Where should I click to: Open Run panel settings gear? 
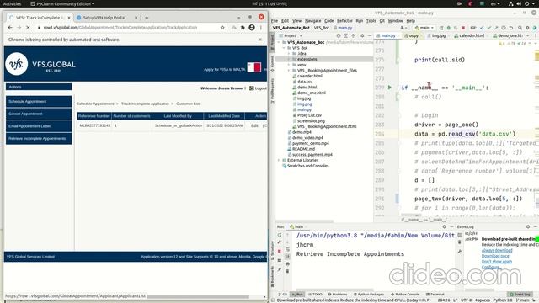[x=444, y=226]
